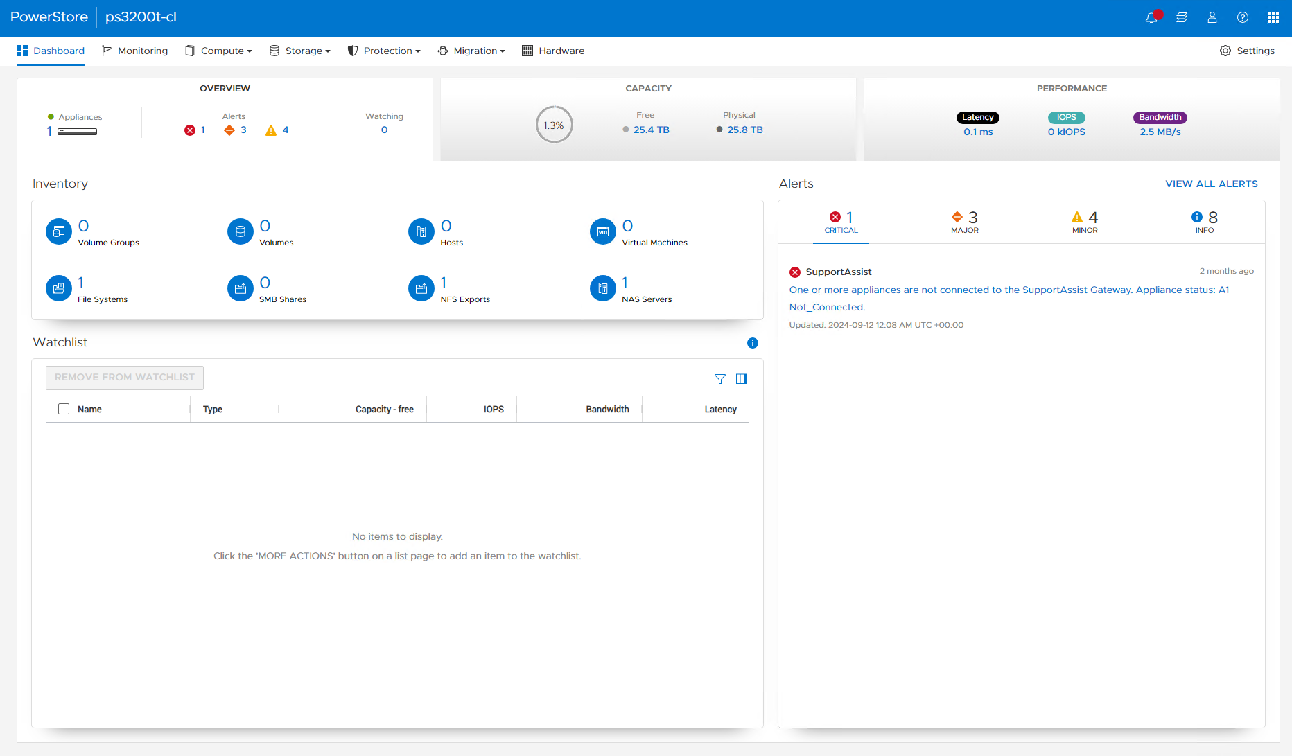Click the NFS Exports inventory icon
The image size is (1292, 756).
(x=421, y=288)
